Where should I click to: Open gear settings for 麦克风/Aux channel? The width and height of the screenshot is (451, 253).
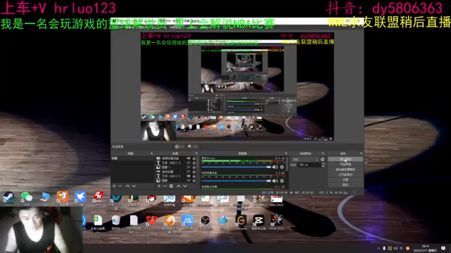tap(282, 167)
